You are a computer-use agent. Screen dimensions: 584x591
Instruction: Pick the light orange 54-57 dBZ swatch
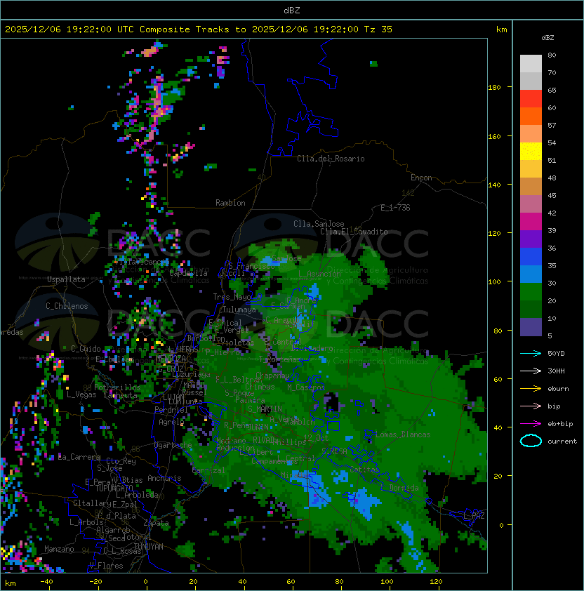(531, 134)
